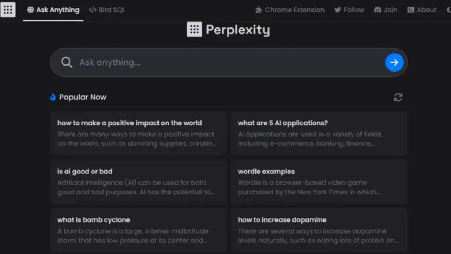Select "what is bomb cyclone" card
This screenshot has width=451, height=254.
(138, 230)
